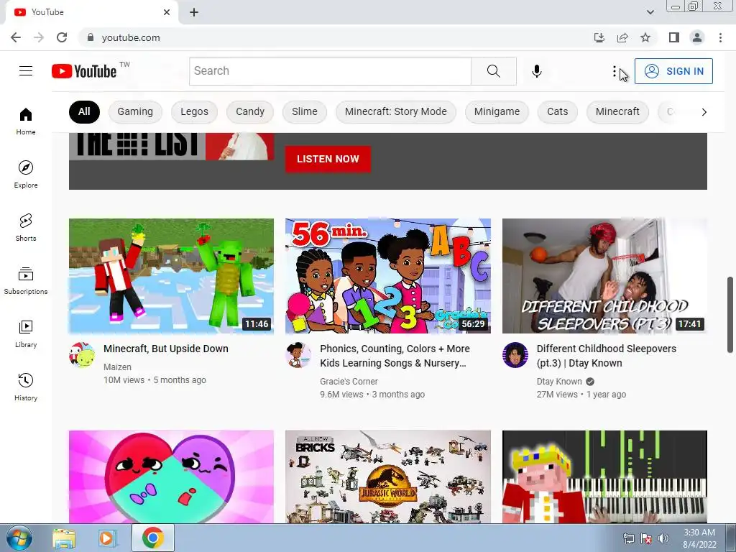Open the hamburger guide menu

26,71
